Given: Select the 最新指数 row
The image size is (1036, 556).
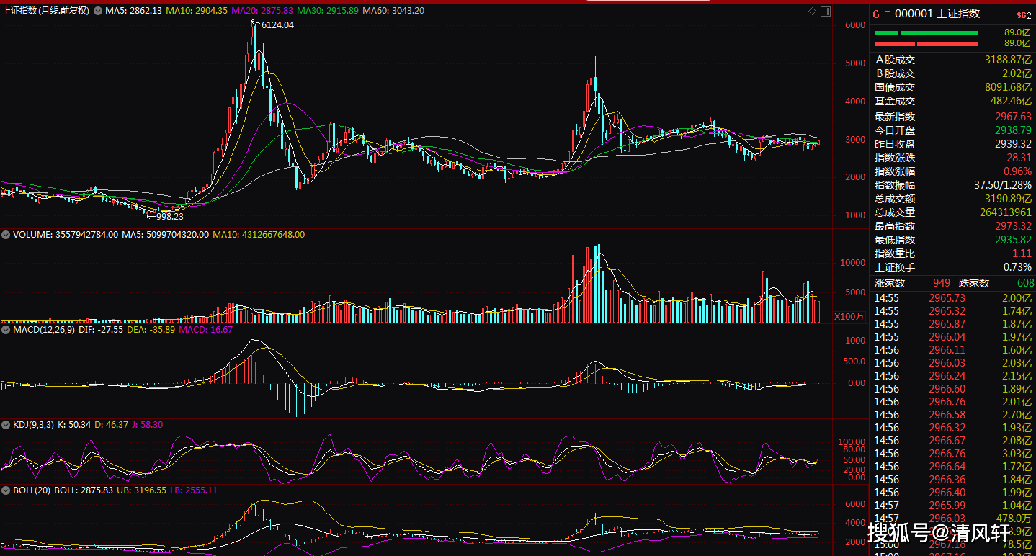Looking at the screenshot, I should (952, 117).
